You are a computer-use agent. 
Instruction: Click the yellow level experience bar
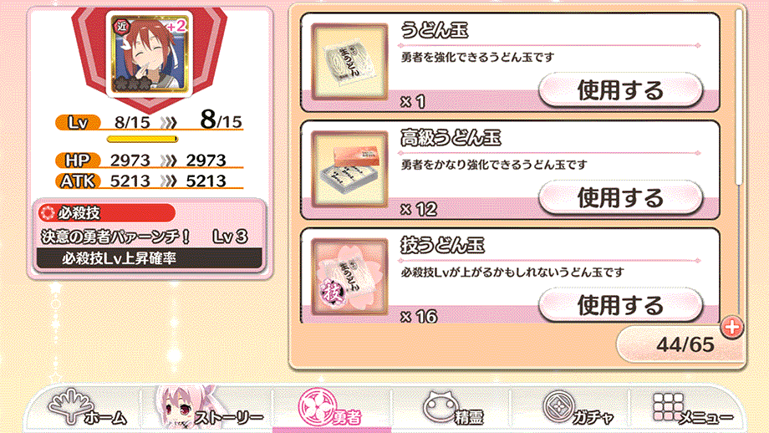[142, 140]
